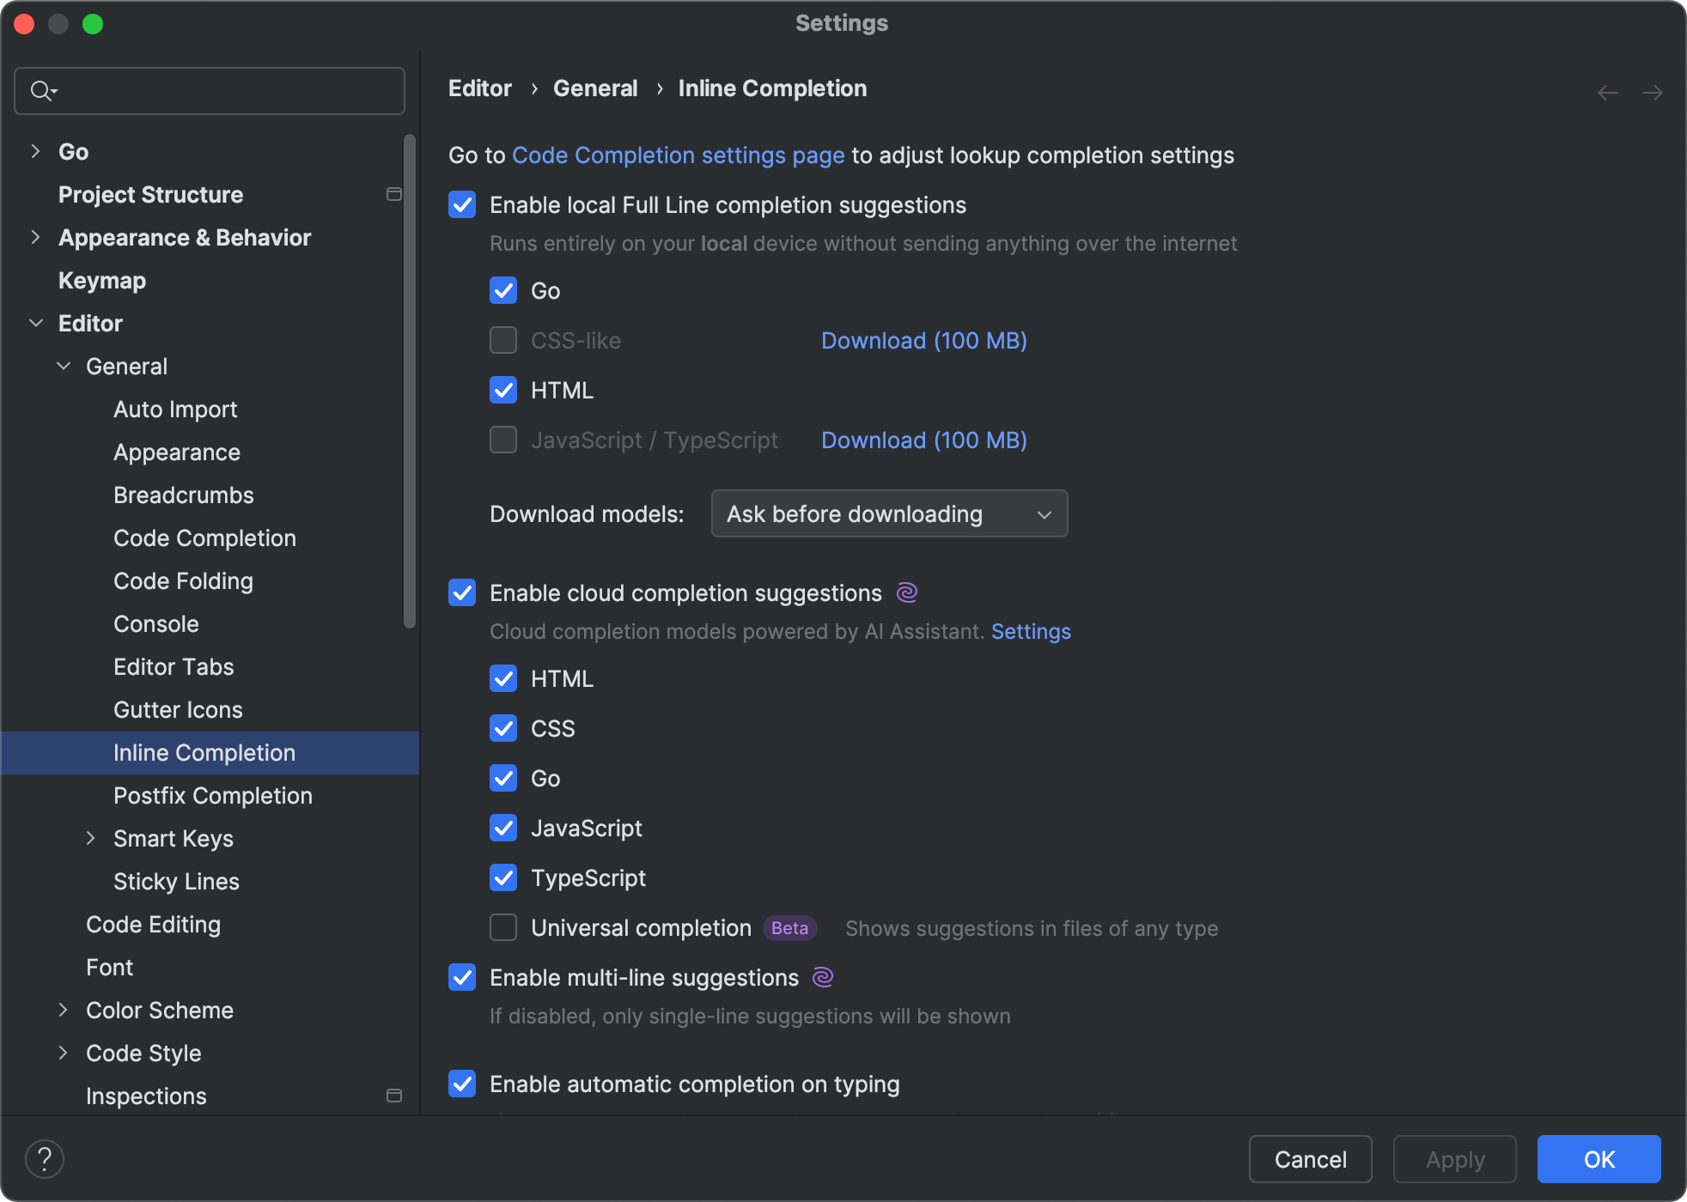Click the project icon beside Project Structure
Image resolution: width=1687 pixels, height=1202 pixels.
(x=394, y=194)
